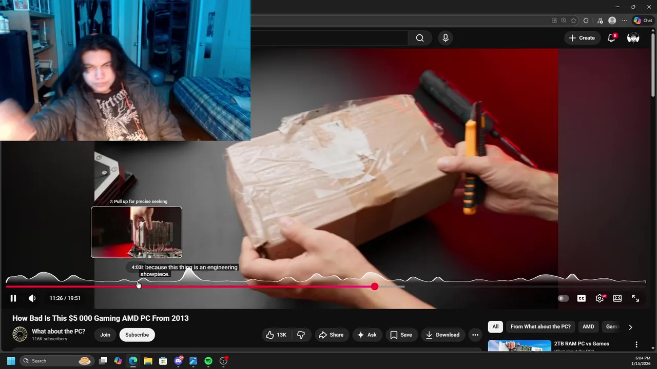This screenshot has width=657, height=369.
Task: Show more filter chips with right arrow
Action: pos(630,327)
